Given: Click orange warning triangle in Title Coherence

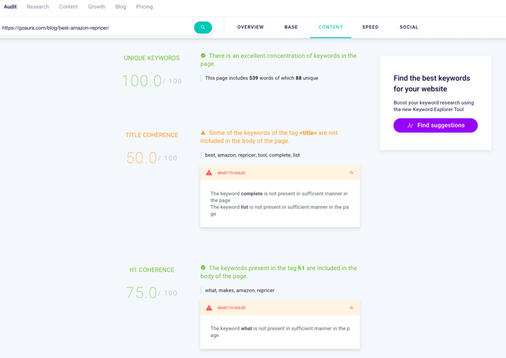Looking at the screenshot, I should pyautogui.click(x=203, y=133).
